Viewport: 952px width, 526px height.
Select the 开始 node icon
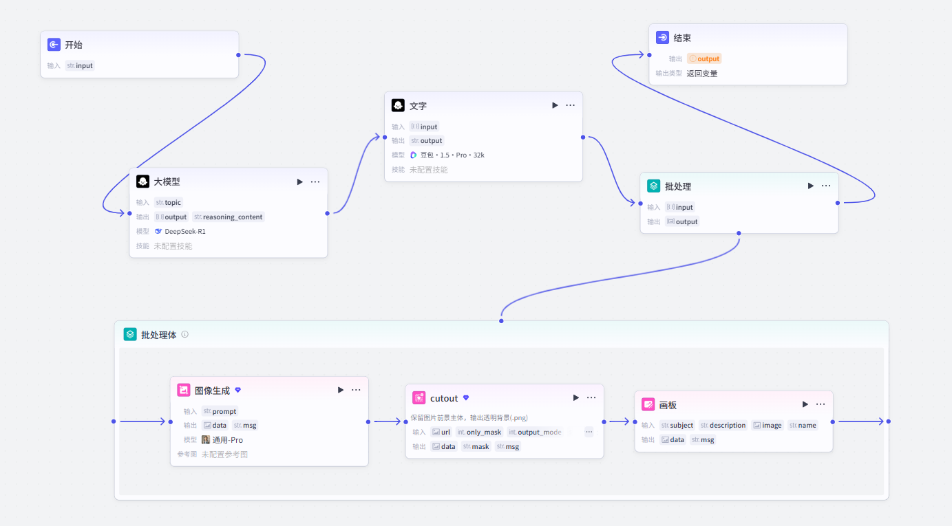tap(54, 45)
